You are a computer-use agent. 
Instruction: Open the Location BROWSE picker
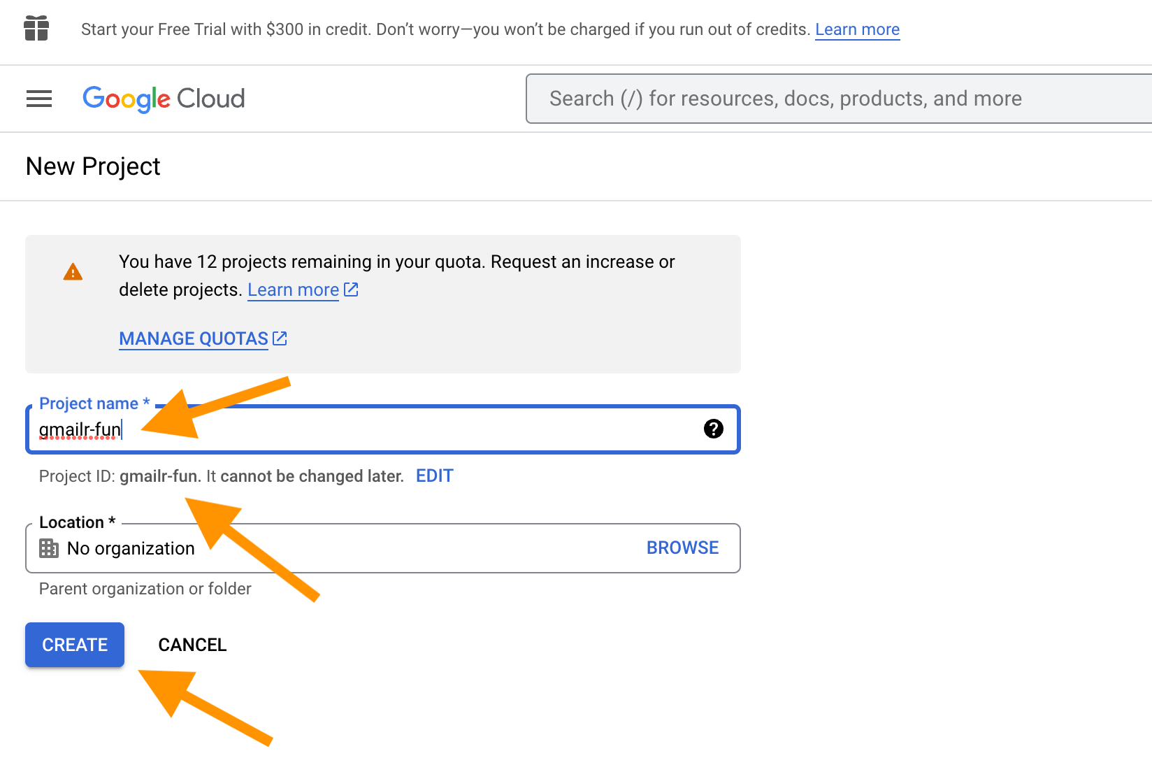click(682, 548)
